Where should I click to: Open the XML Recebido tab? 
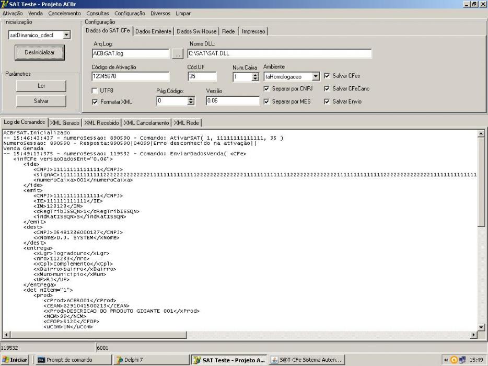coord(101,123)
